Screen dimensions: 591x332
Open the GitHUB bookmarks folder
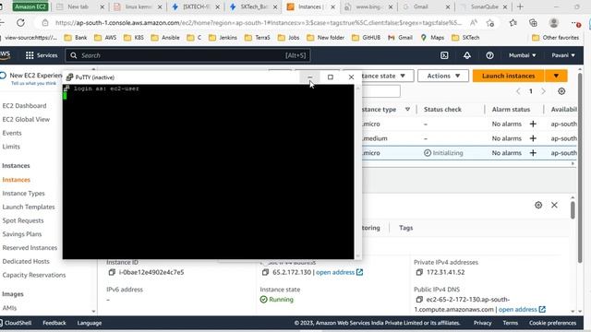[366, 38]
